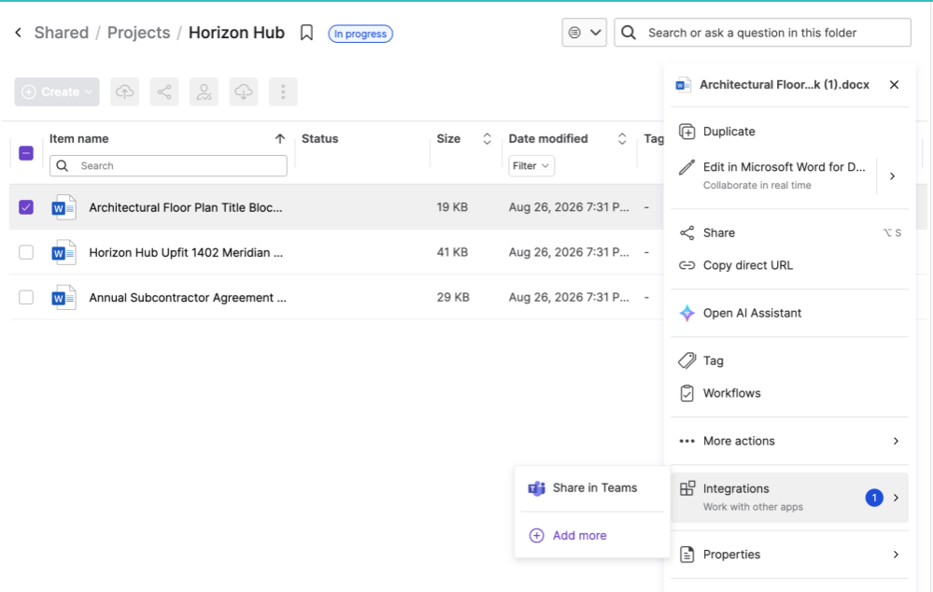The height and width of the screenshot is (592, 933).
Task: Open the Date modified Filter dropdown
Action: click(531, 166)
